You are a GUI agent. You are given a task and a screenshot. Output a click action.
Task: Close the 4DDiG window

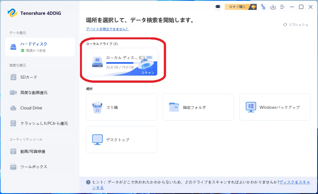[x=311, y=7]
